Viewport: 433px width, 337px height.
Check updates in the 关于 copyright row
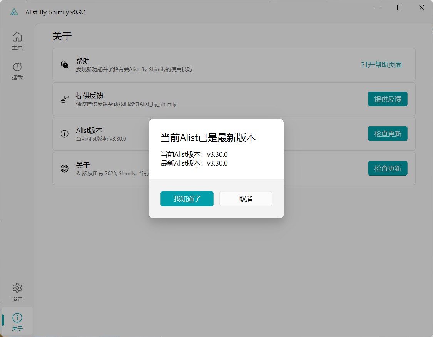click(388, 168)
